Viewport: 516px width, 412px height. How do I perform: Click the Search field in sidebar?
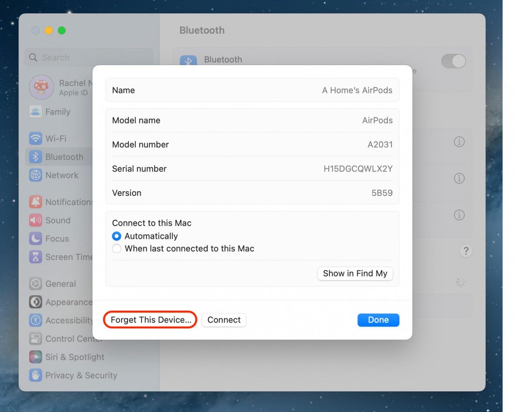(89, 57)
